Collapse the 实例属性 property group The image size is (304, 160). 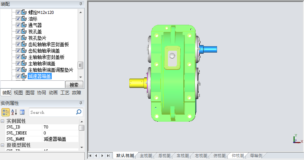click(3, 121)
